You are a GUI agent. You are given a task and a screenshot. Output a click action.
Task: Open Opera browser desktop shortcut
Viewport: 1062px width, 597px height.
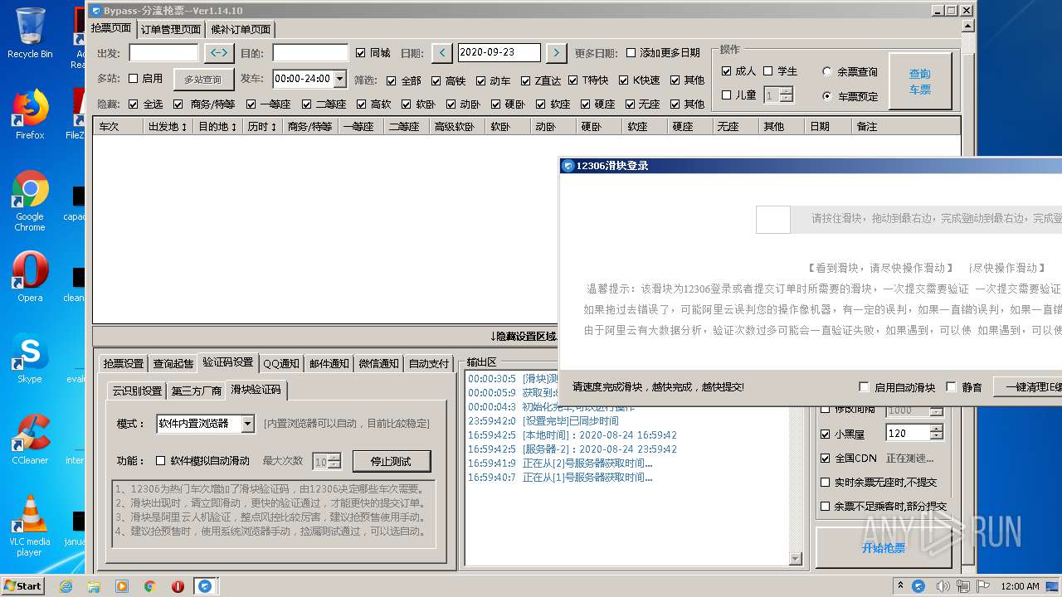click(30, 276)
